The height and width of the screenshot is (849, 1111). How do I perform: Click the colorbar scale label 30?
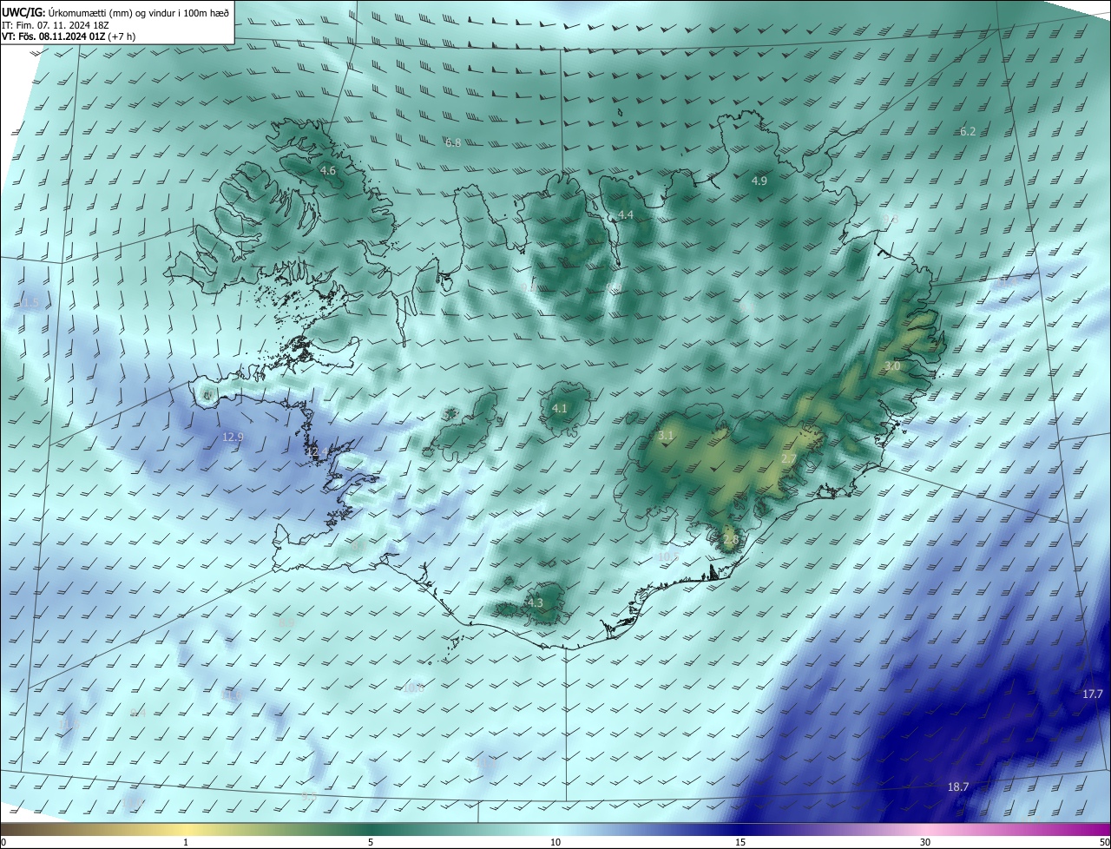pos(925,842)
